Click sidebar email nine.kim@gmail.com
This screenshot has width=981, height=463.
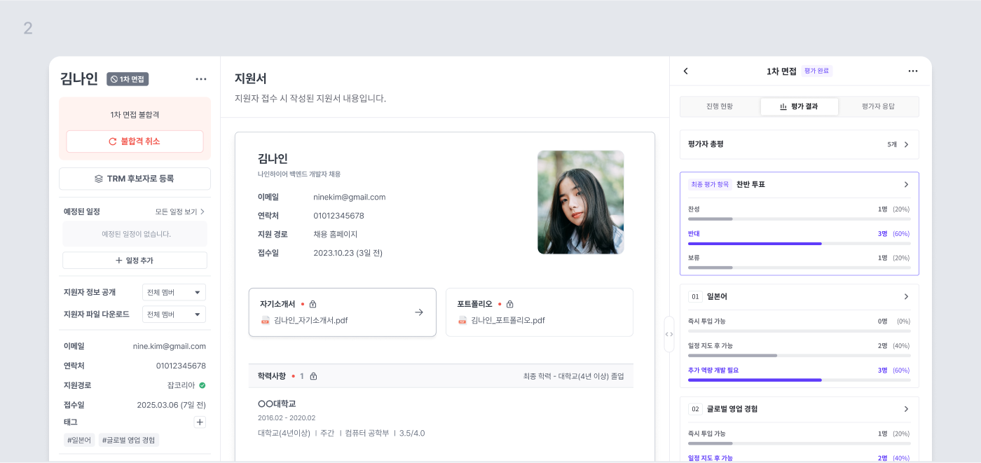[170, 346]
